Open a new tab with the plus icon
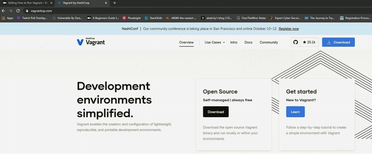 tap(115, 3)
